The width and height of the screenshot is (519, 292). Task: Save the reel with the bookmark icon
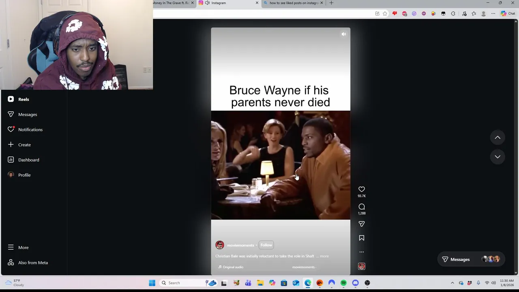click(362, 238)
